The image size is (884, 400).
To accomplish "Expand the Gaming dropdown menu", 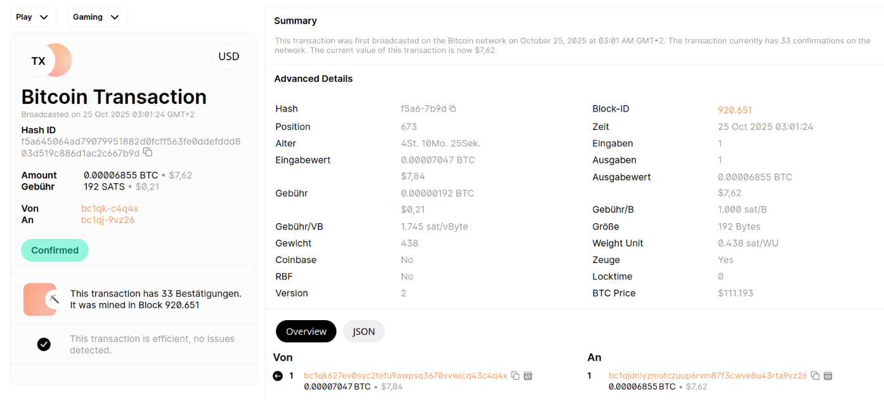I will 97,17.
